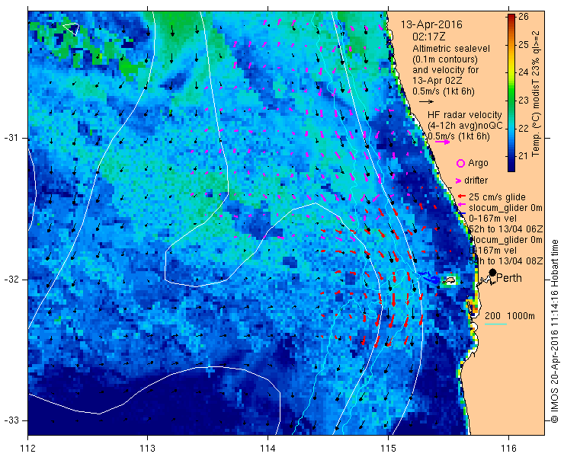Click the colorbar value 24

coord(524,72)
